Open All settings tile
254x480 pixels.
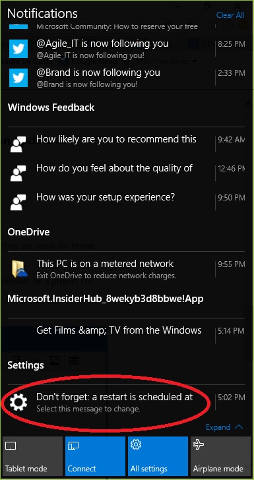click(x=158, y=456)
